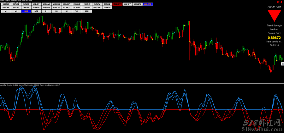
Task: Load the USDCHF chart
Action: tap(6, 4)
